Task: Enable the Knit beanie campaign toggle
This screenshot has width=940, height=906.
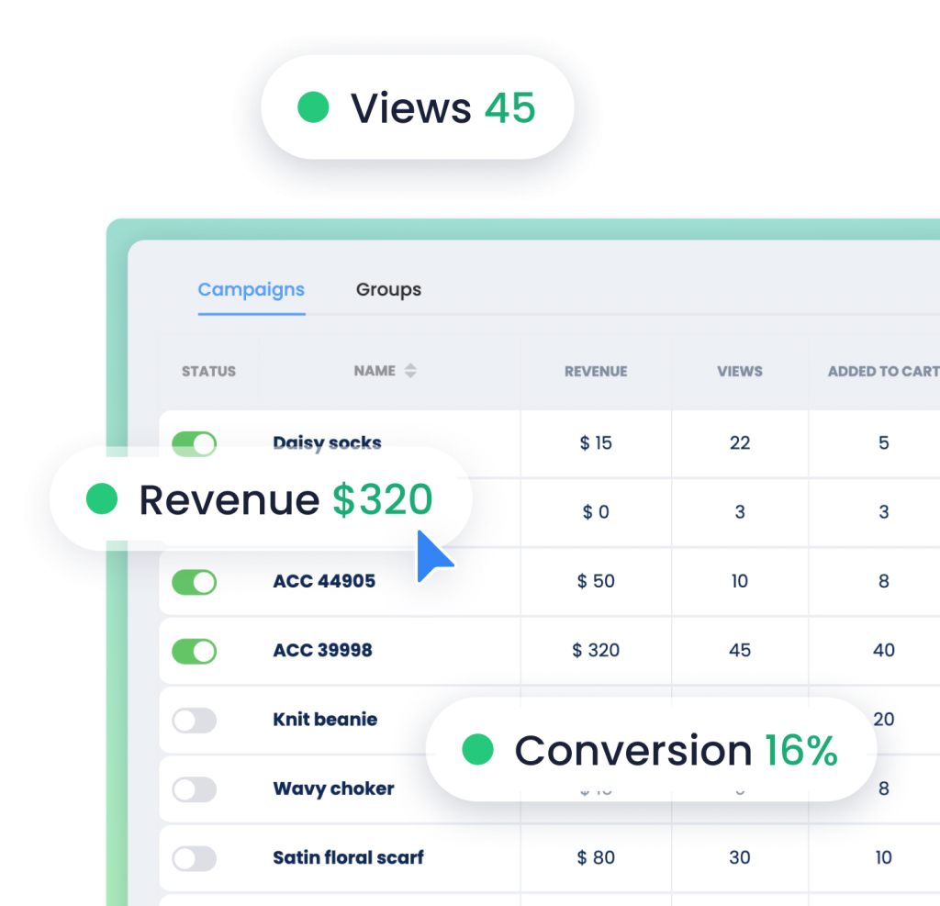Action: pos(193,720)
